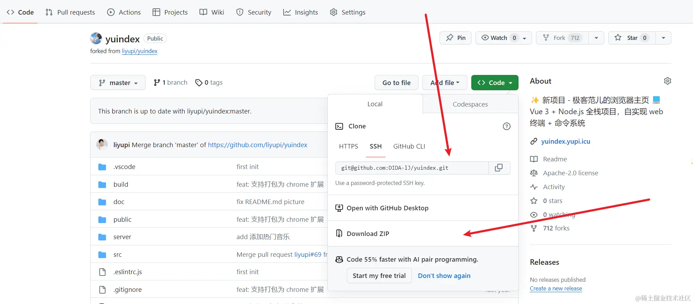This screenshot has width=693, height=304.
Task: View the 0 tags link
Action: click(x=209, y=83)
